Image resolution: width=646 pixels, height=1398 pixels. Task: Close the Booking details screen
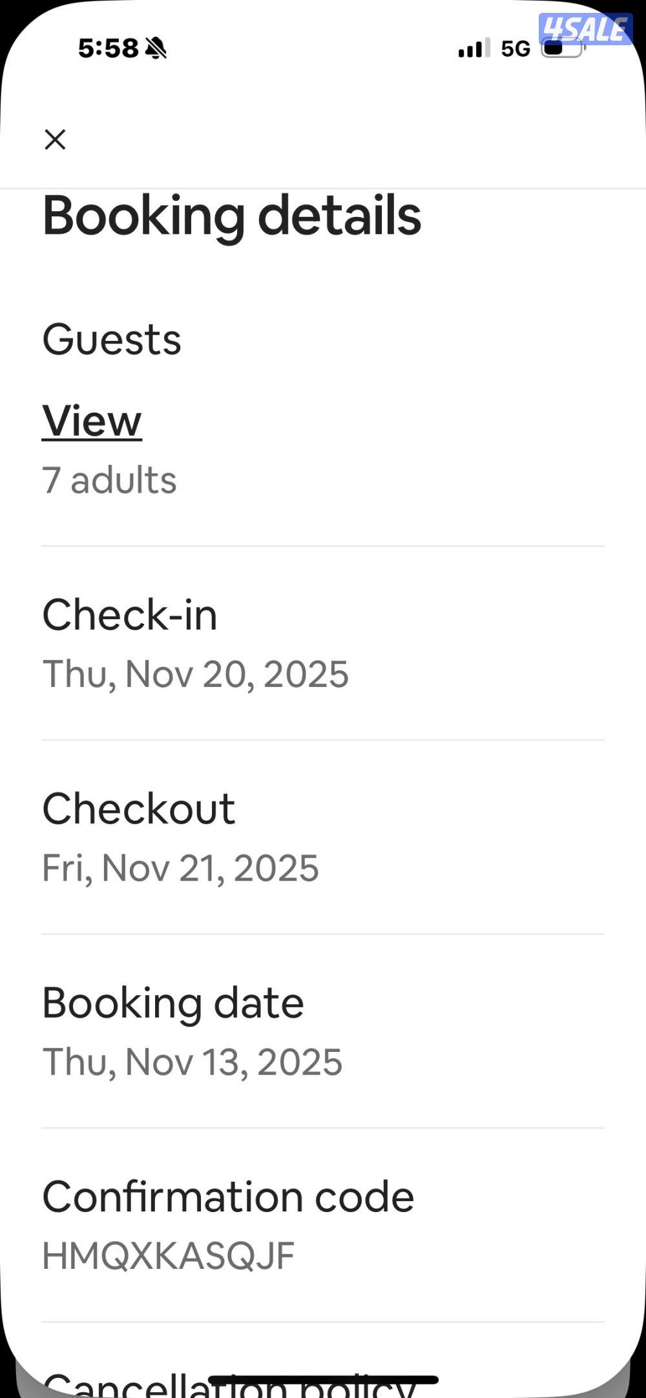tap(55, 139)
